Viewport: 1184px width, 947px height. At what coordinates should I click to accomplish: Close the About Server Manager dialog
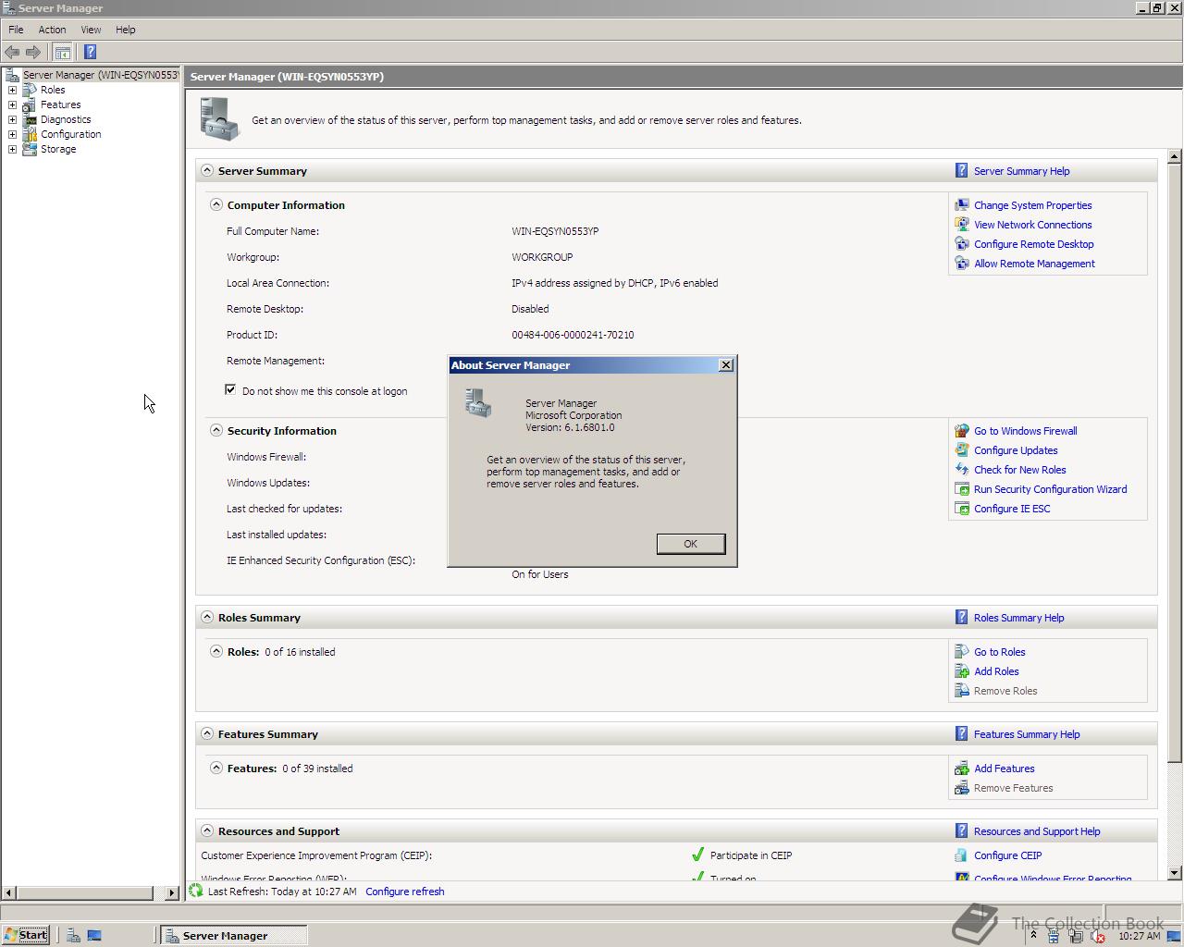[x=726, y=365]
